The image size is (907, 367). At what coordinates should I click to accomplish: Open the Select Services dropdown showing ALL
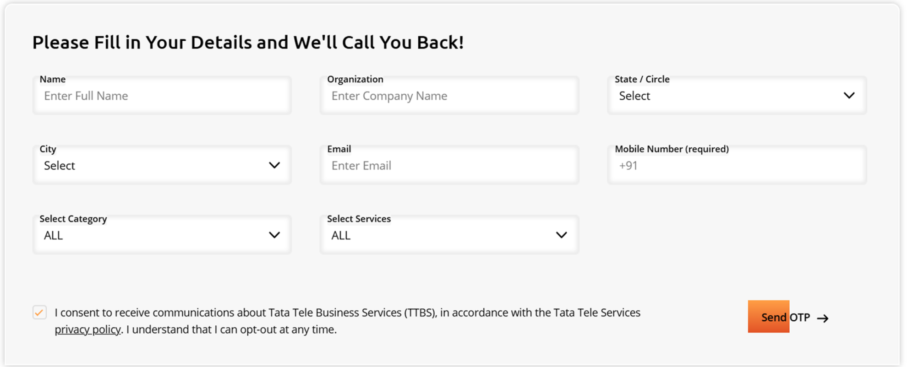[x=449, y=235]
